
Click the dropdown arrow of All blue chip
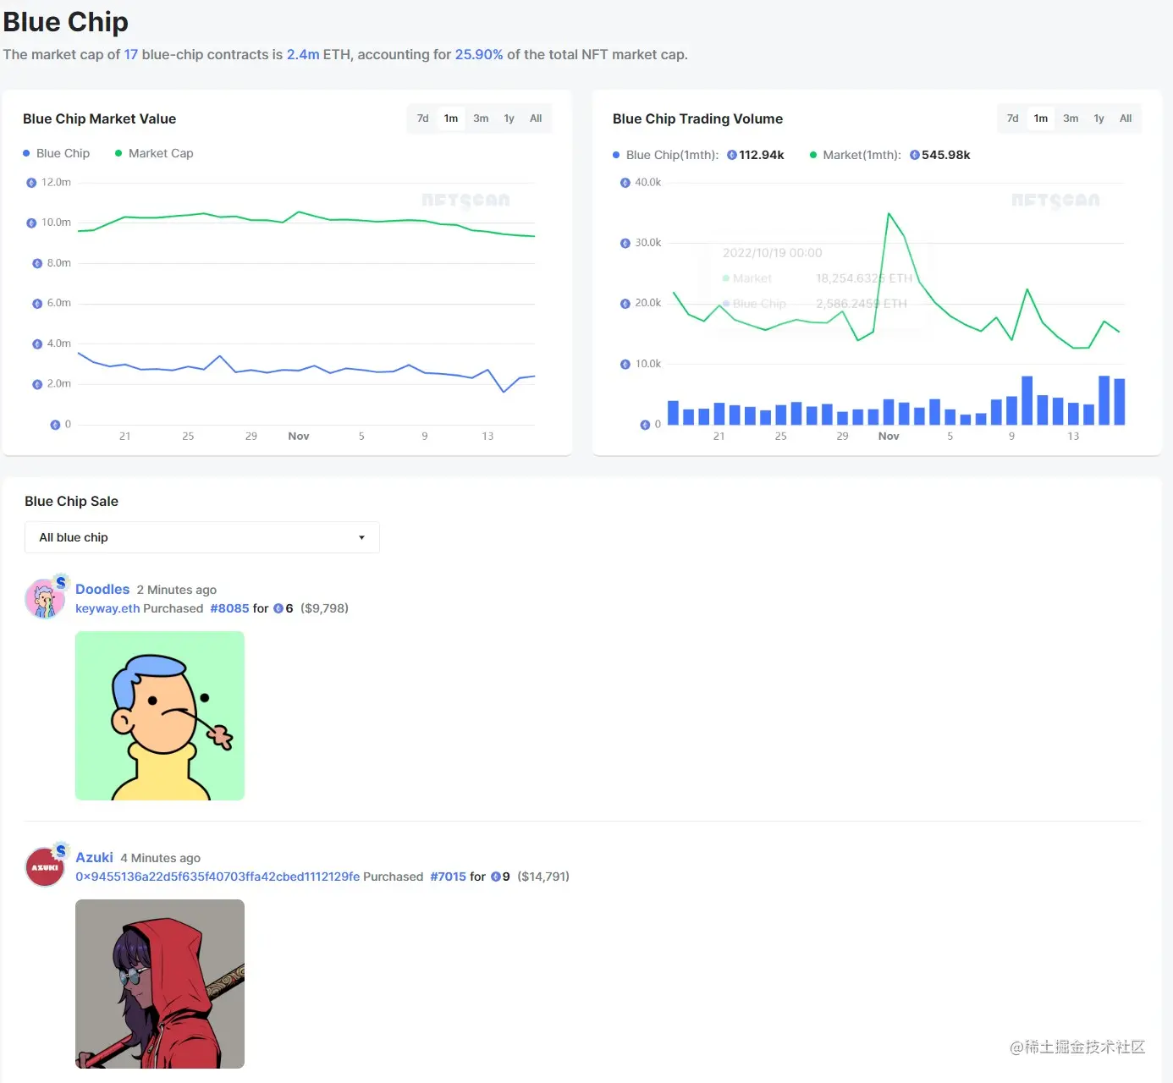coord(361,538)
